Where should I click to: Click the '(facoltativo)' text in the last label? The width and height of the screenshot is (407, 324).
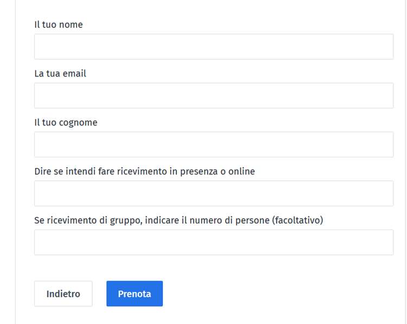click(x=297, y=220)
